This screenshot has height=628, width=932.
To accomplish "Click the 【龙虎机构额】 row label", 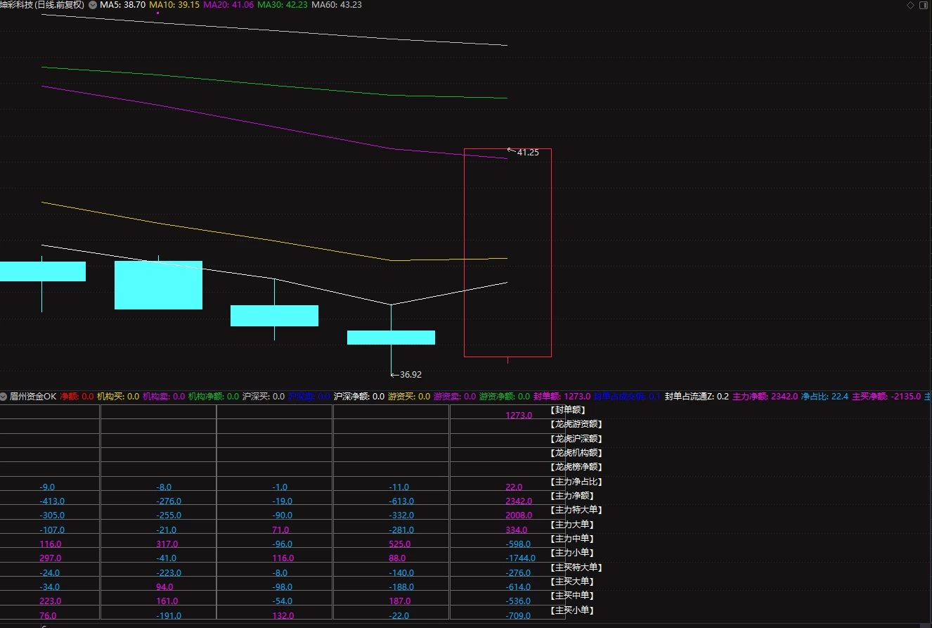I will (576, 453).
